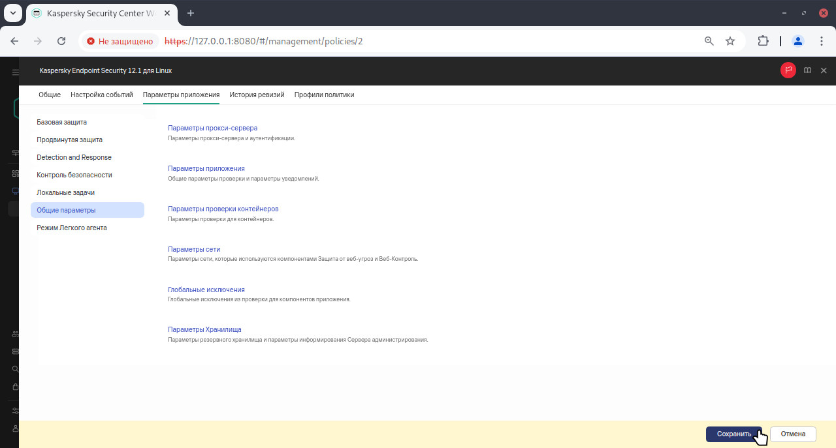Open Режим Легкого агента section
This screenshot has height=448, width=836.
88,228
